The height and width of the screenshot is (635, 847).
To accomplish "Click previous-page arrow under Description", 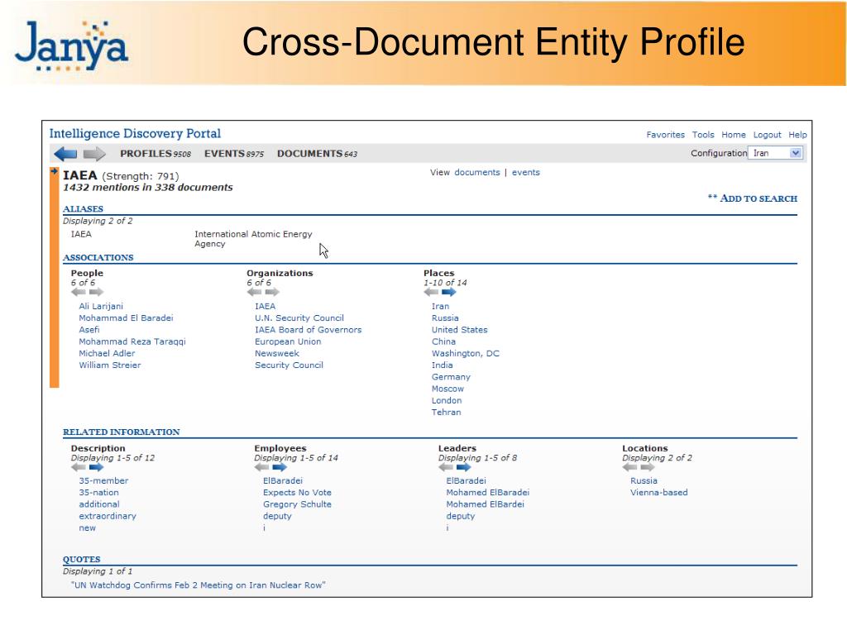I will 79,467.
